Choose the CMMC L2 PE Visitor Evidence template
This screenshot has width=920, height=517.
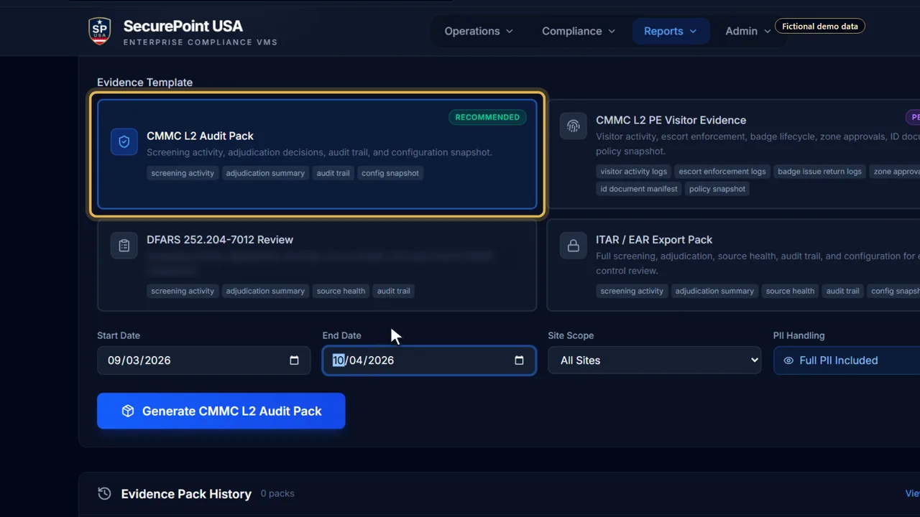733,154
